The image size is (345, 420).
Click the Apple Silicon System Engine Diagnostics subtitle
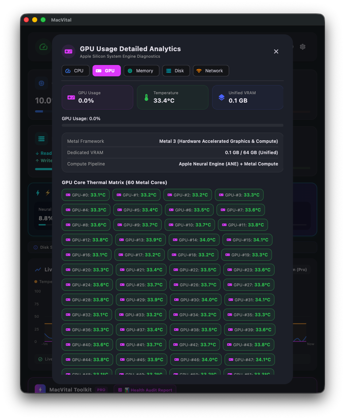(x=120, y=56)
